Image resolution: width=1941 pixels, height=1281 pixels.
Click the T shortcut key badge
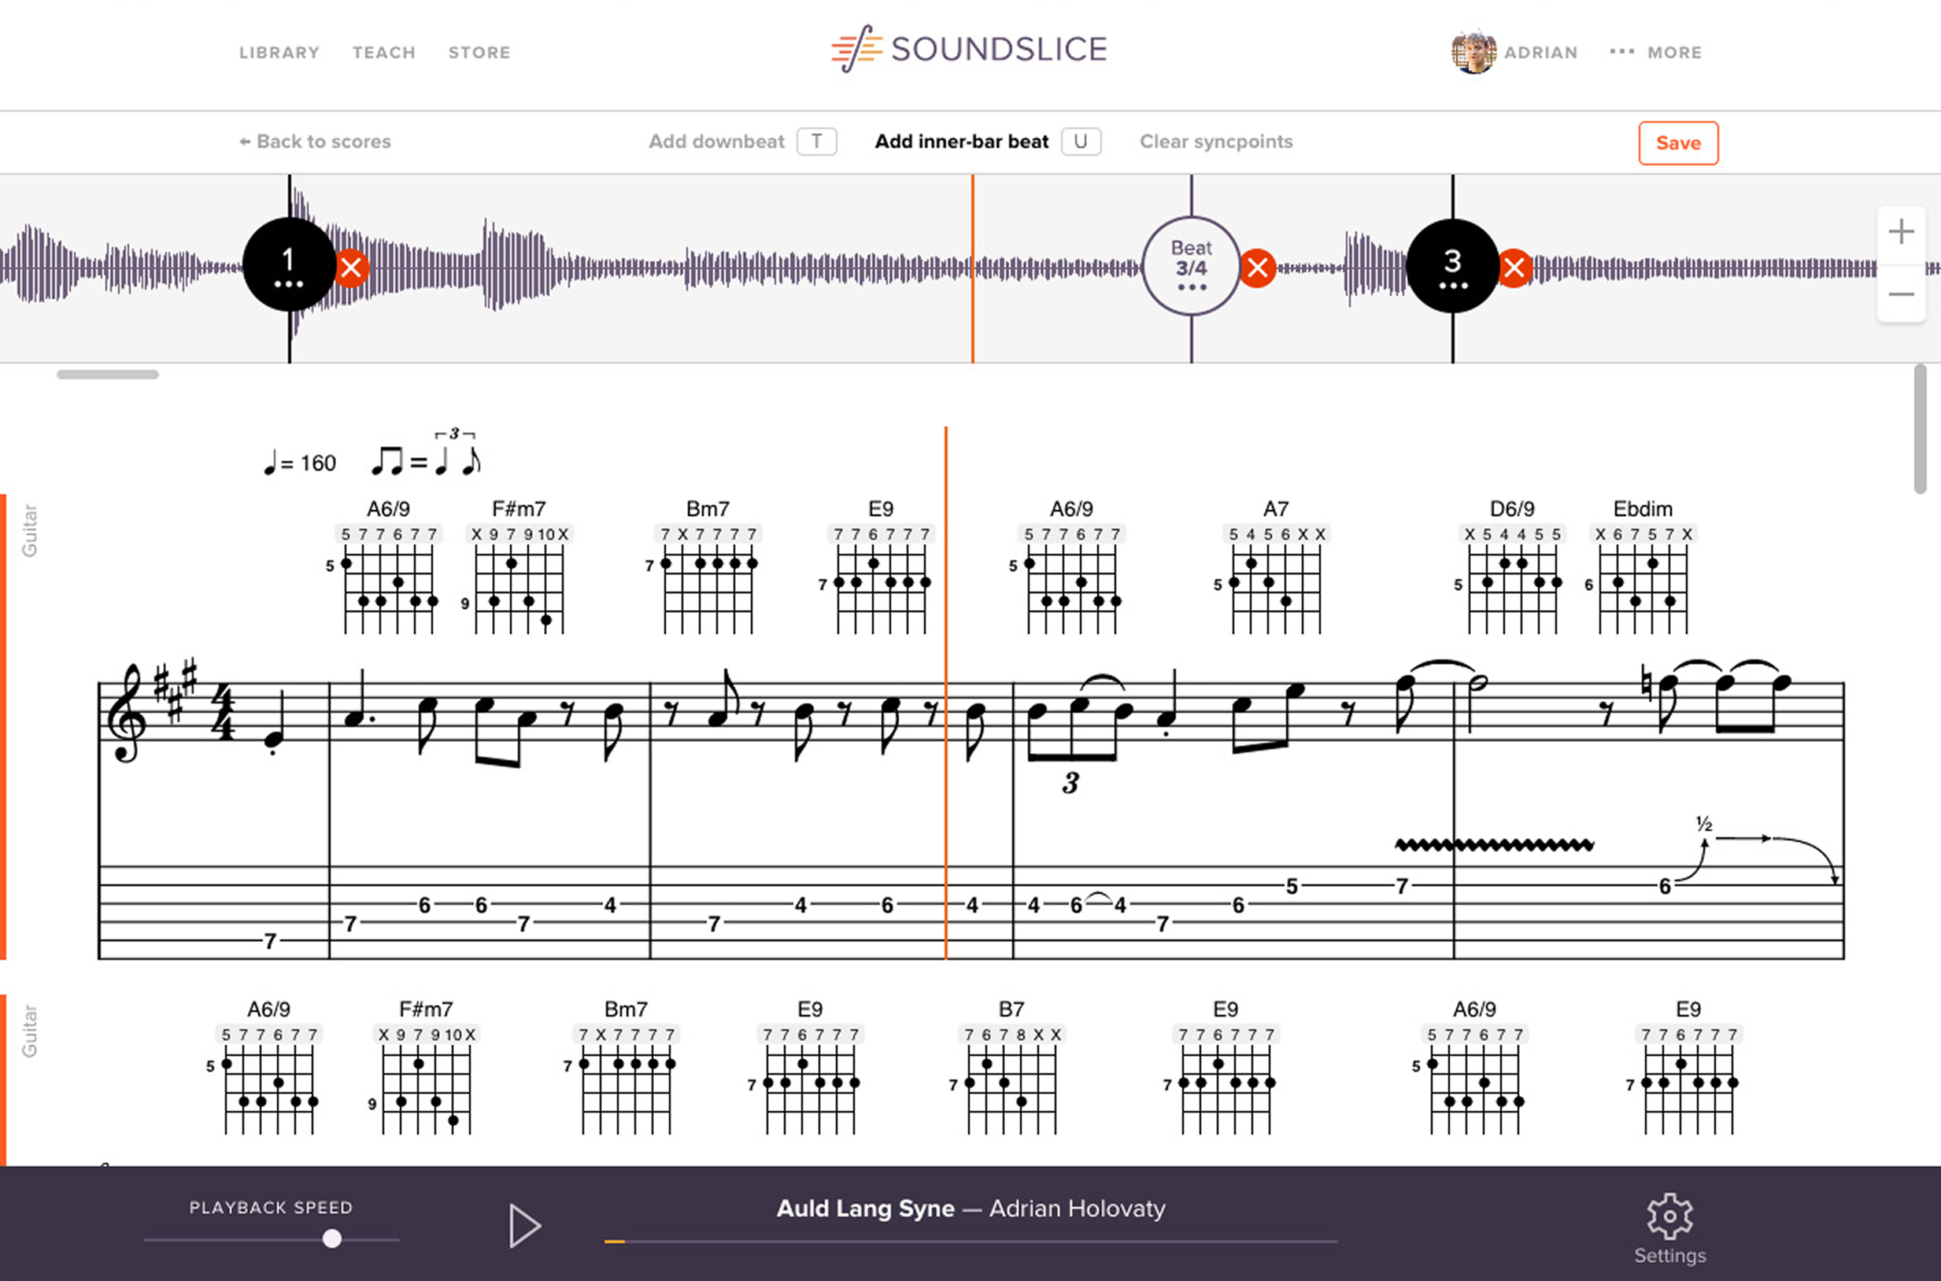(x=816, y=142)
